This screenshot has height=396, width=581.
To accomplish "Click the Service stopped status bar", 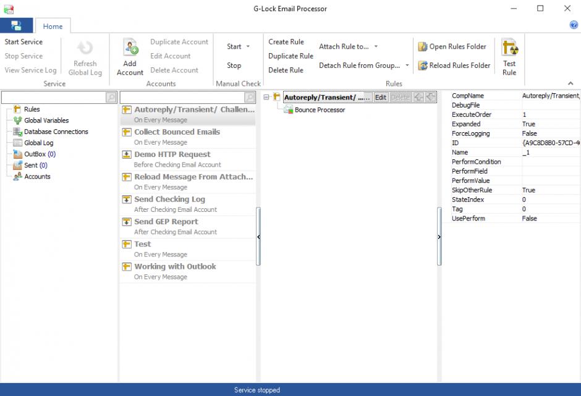I will 290,390.
